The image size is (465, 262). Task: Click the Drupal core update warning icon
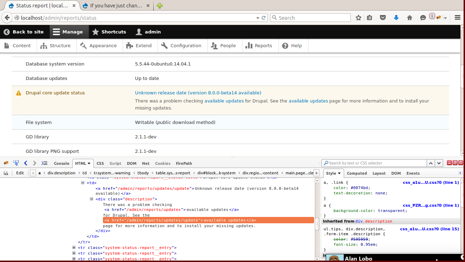(19, 93)
